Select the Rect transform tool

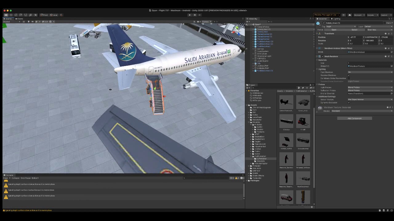click(x=26, y=15)
